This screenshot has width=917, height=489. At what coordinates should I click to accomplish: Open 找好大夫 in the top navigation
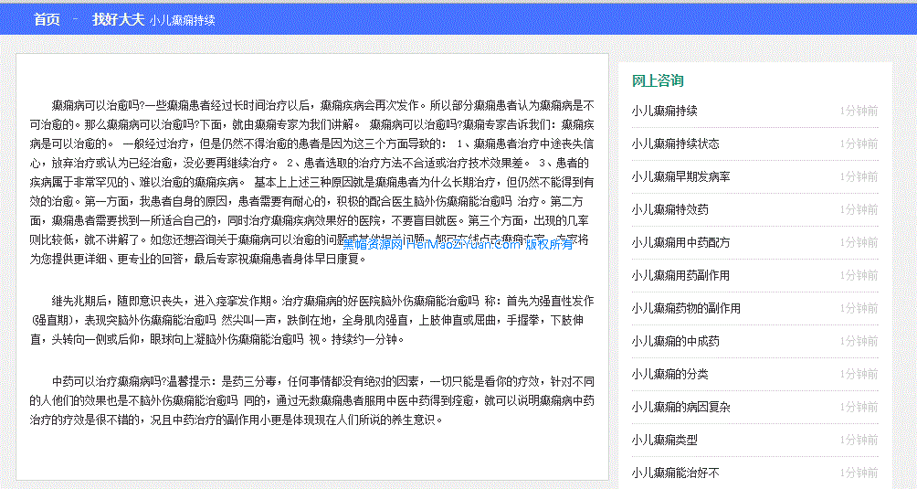[118, 19]
